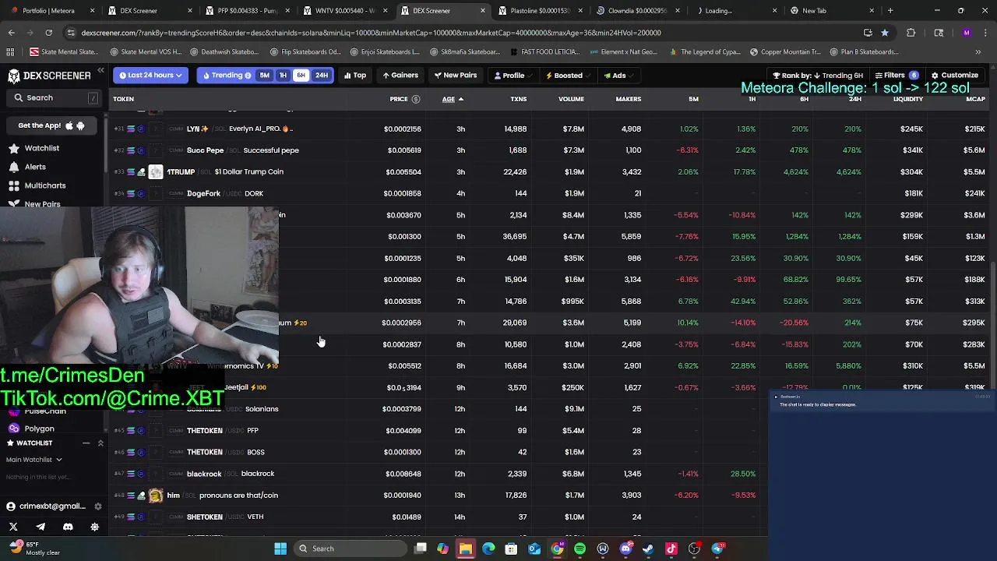The width and height of the screenshot is (997, 561).
Task: Show more bookmarks overflow chevron
Action: pyautogui.click(x=978, y=52)
